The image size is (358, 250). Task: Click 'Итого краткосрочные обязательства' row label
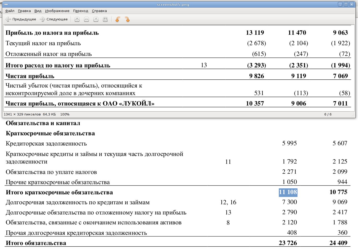click(x=59, y=193)
